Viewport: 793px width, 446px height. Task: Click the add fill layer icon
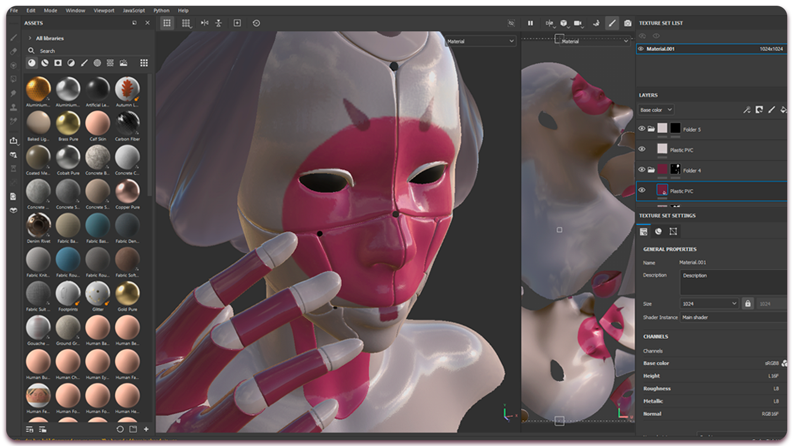(x=783, y=110)
